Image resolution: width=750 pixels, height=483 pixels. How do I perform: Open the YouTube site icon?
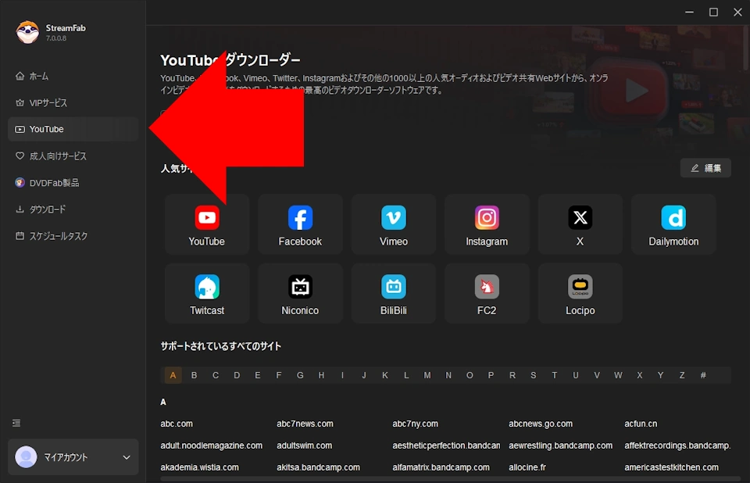tap(206, 224)
